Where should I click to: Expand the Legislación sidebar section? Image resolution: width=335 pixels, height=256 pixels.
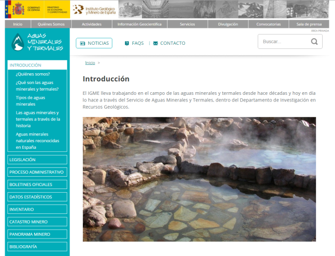point(37,160)
